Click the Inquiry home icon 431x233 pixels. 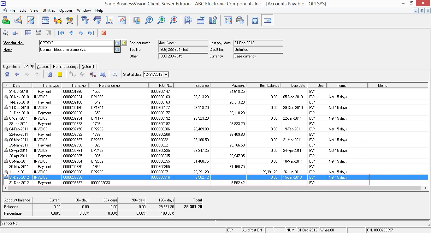pyautogui.click(x=7, y=75)
